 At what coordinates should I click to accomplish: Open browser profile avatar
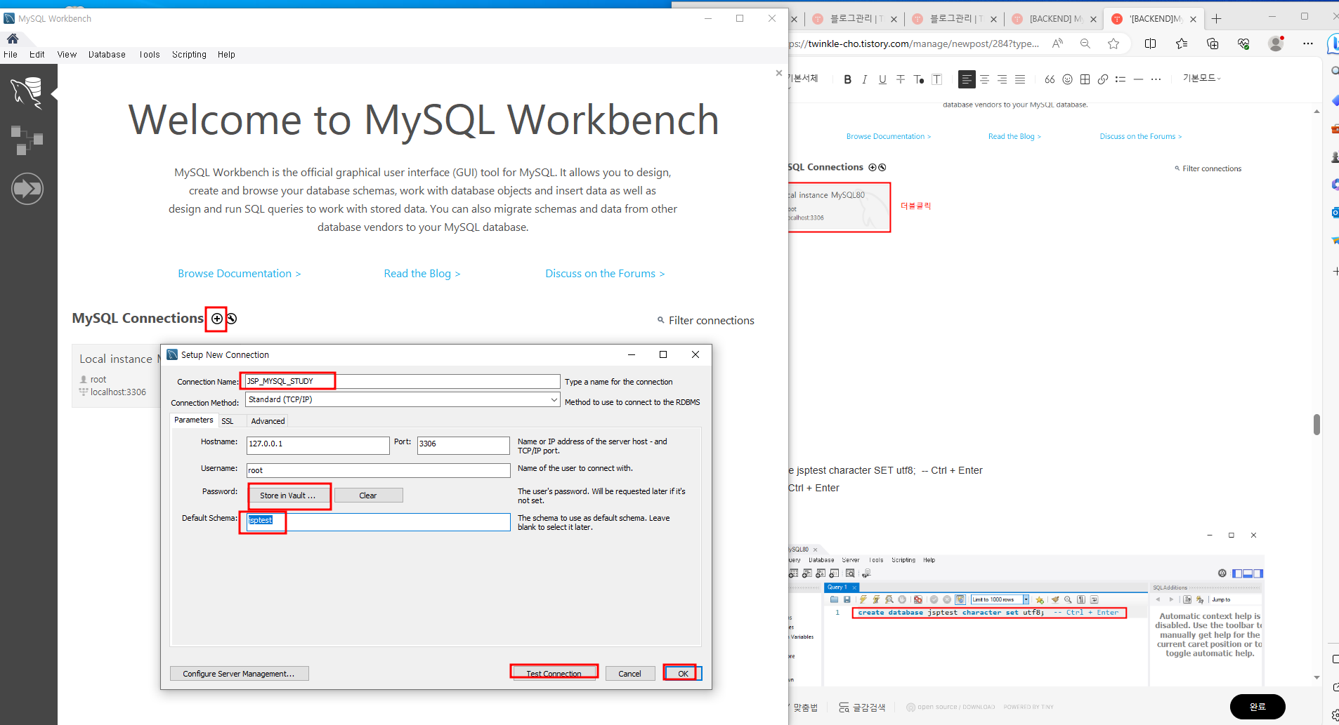click(1276, 44)
